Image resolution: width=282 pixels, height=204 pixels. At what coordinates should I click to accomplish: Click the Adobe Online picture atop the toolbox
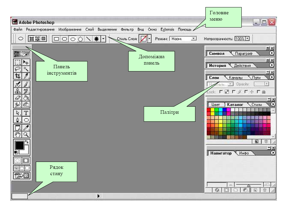[x=22, y=54]
